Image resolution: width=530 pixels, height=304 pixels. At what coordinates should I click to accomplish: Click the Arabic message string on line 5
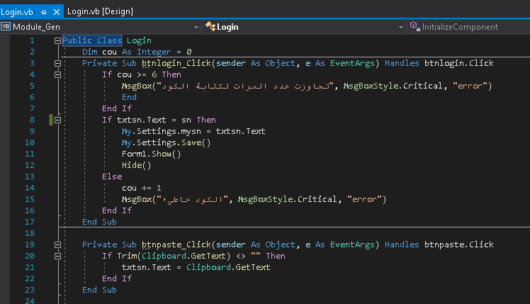(245, 86)
